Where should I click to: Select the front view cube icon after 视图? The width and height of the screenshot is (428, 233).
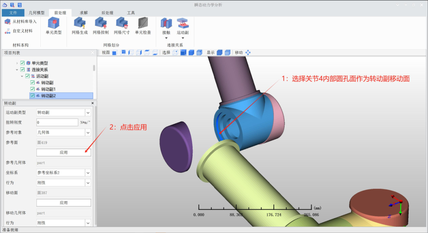pos(115,52)
